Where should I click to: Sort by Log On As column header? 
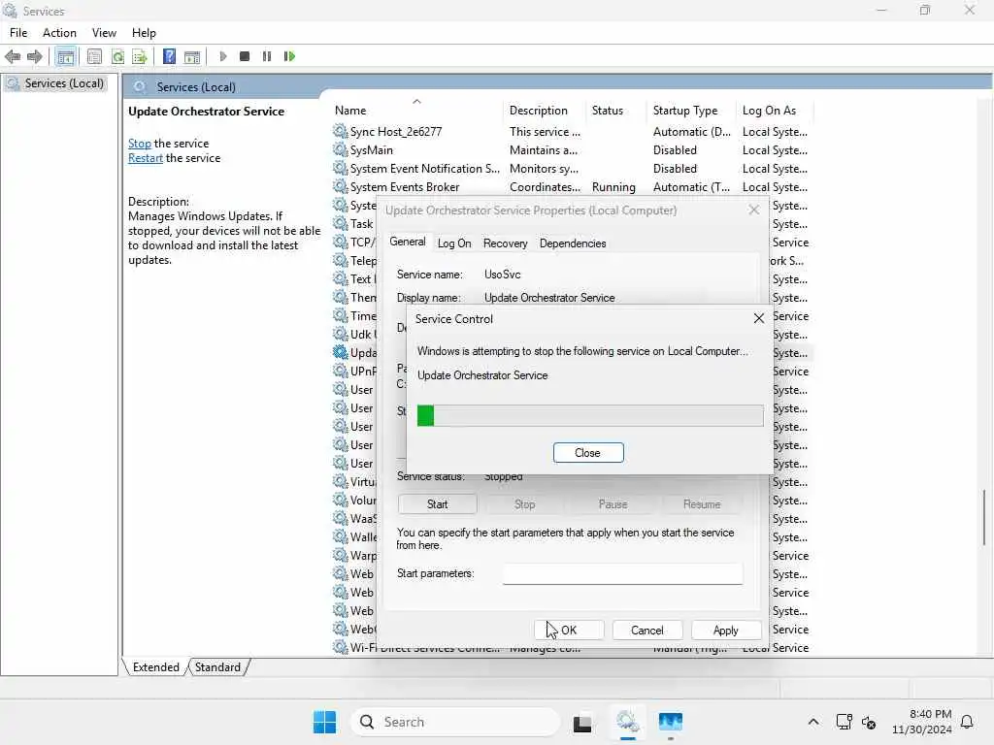(x=775, y=111)
